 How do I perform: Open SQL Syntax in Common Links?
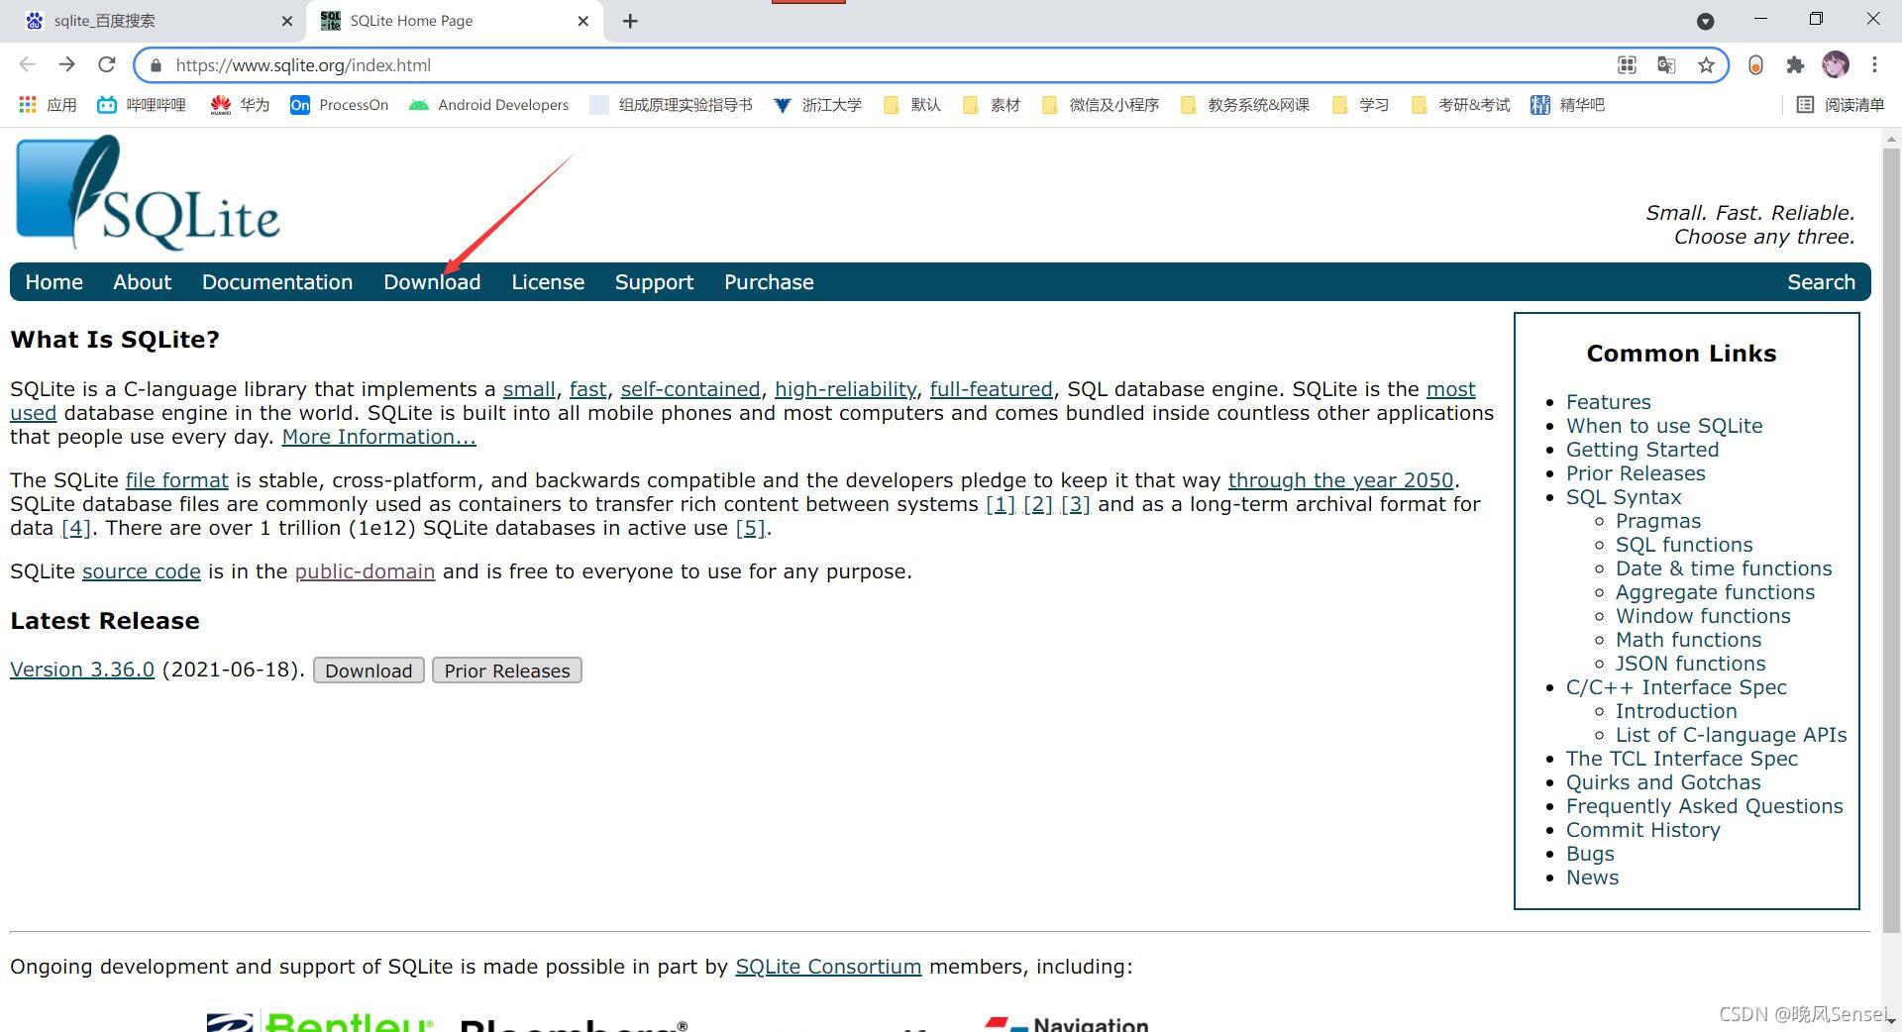point(1623,497)
